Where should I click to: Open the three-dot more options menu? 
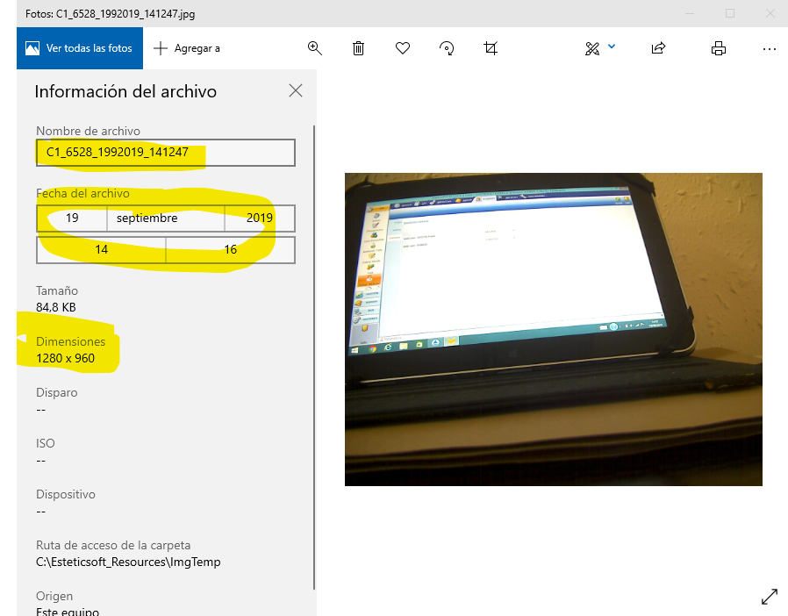(770, 48)
